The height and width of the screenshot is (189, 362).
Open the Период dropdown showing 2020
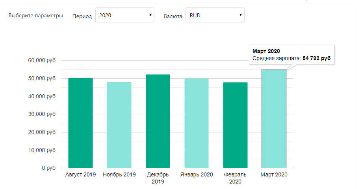124,15
